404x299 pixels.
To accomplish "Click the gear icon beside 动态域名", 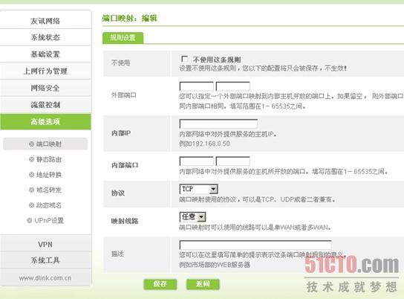I will coord(31,205).
